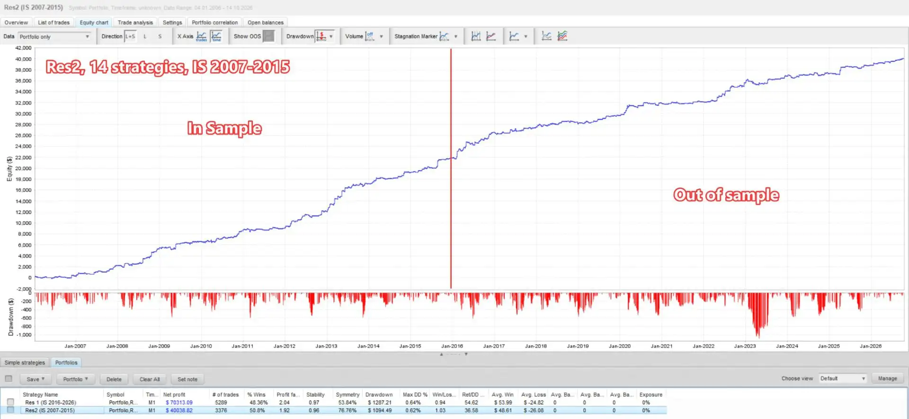
Task: Toggle the Show OOS button
Action: pyautogui.click(x=268, y=36)
